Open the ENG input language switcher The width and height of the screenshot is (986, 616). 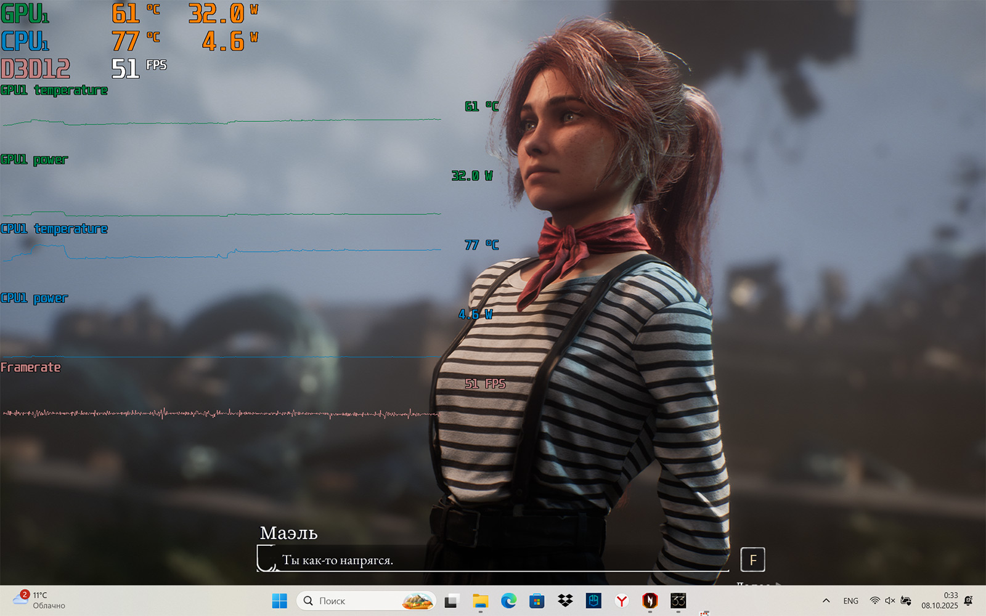pos(850,601)
